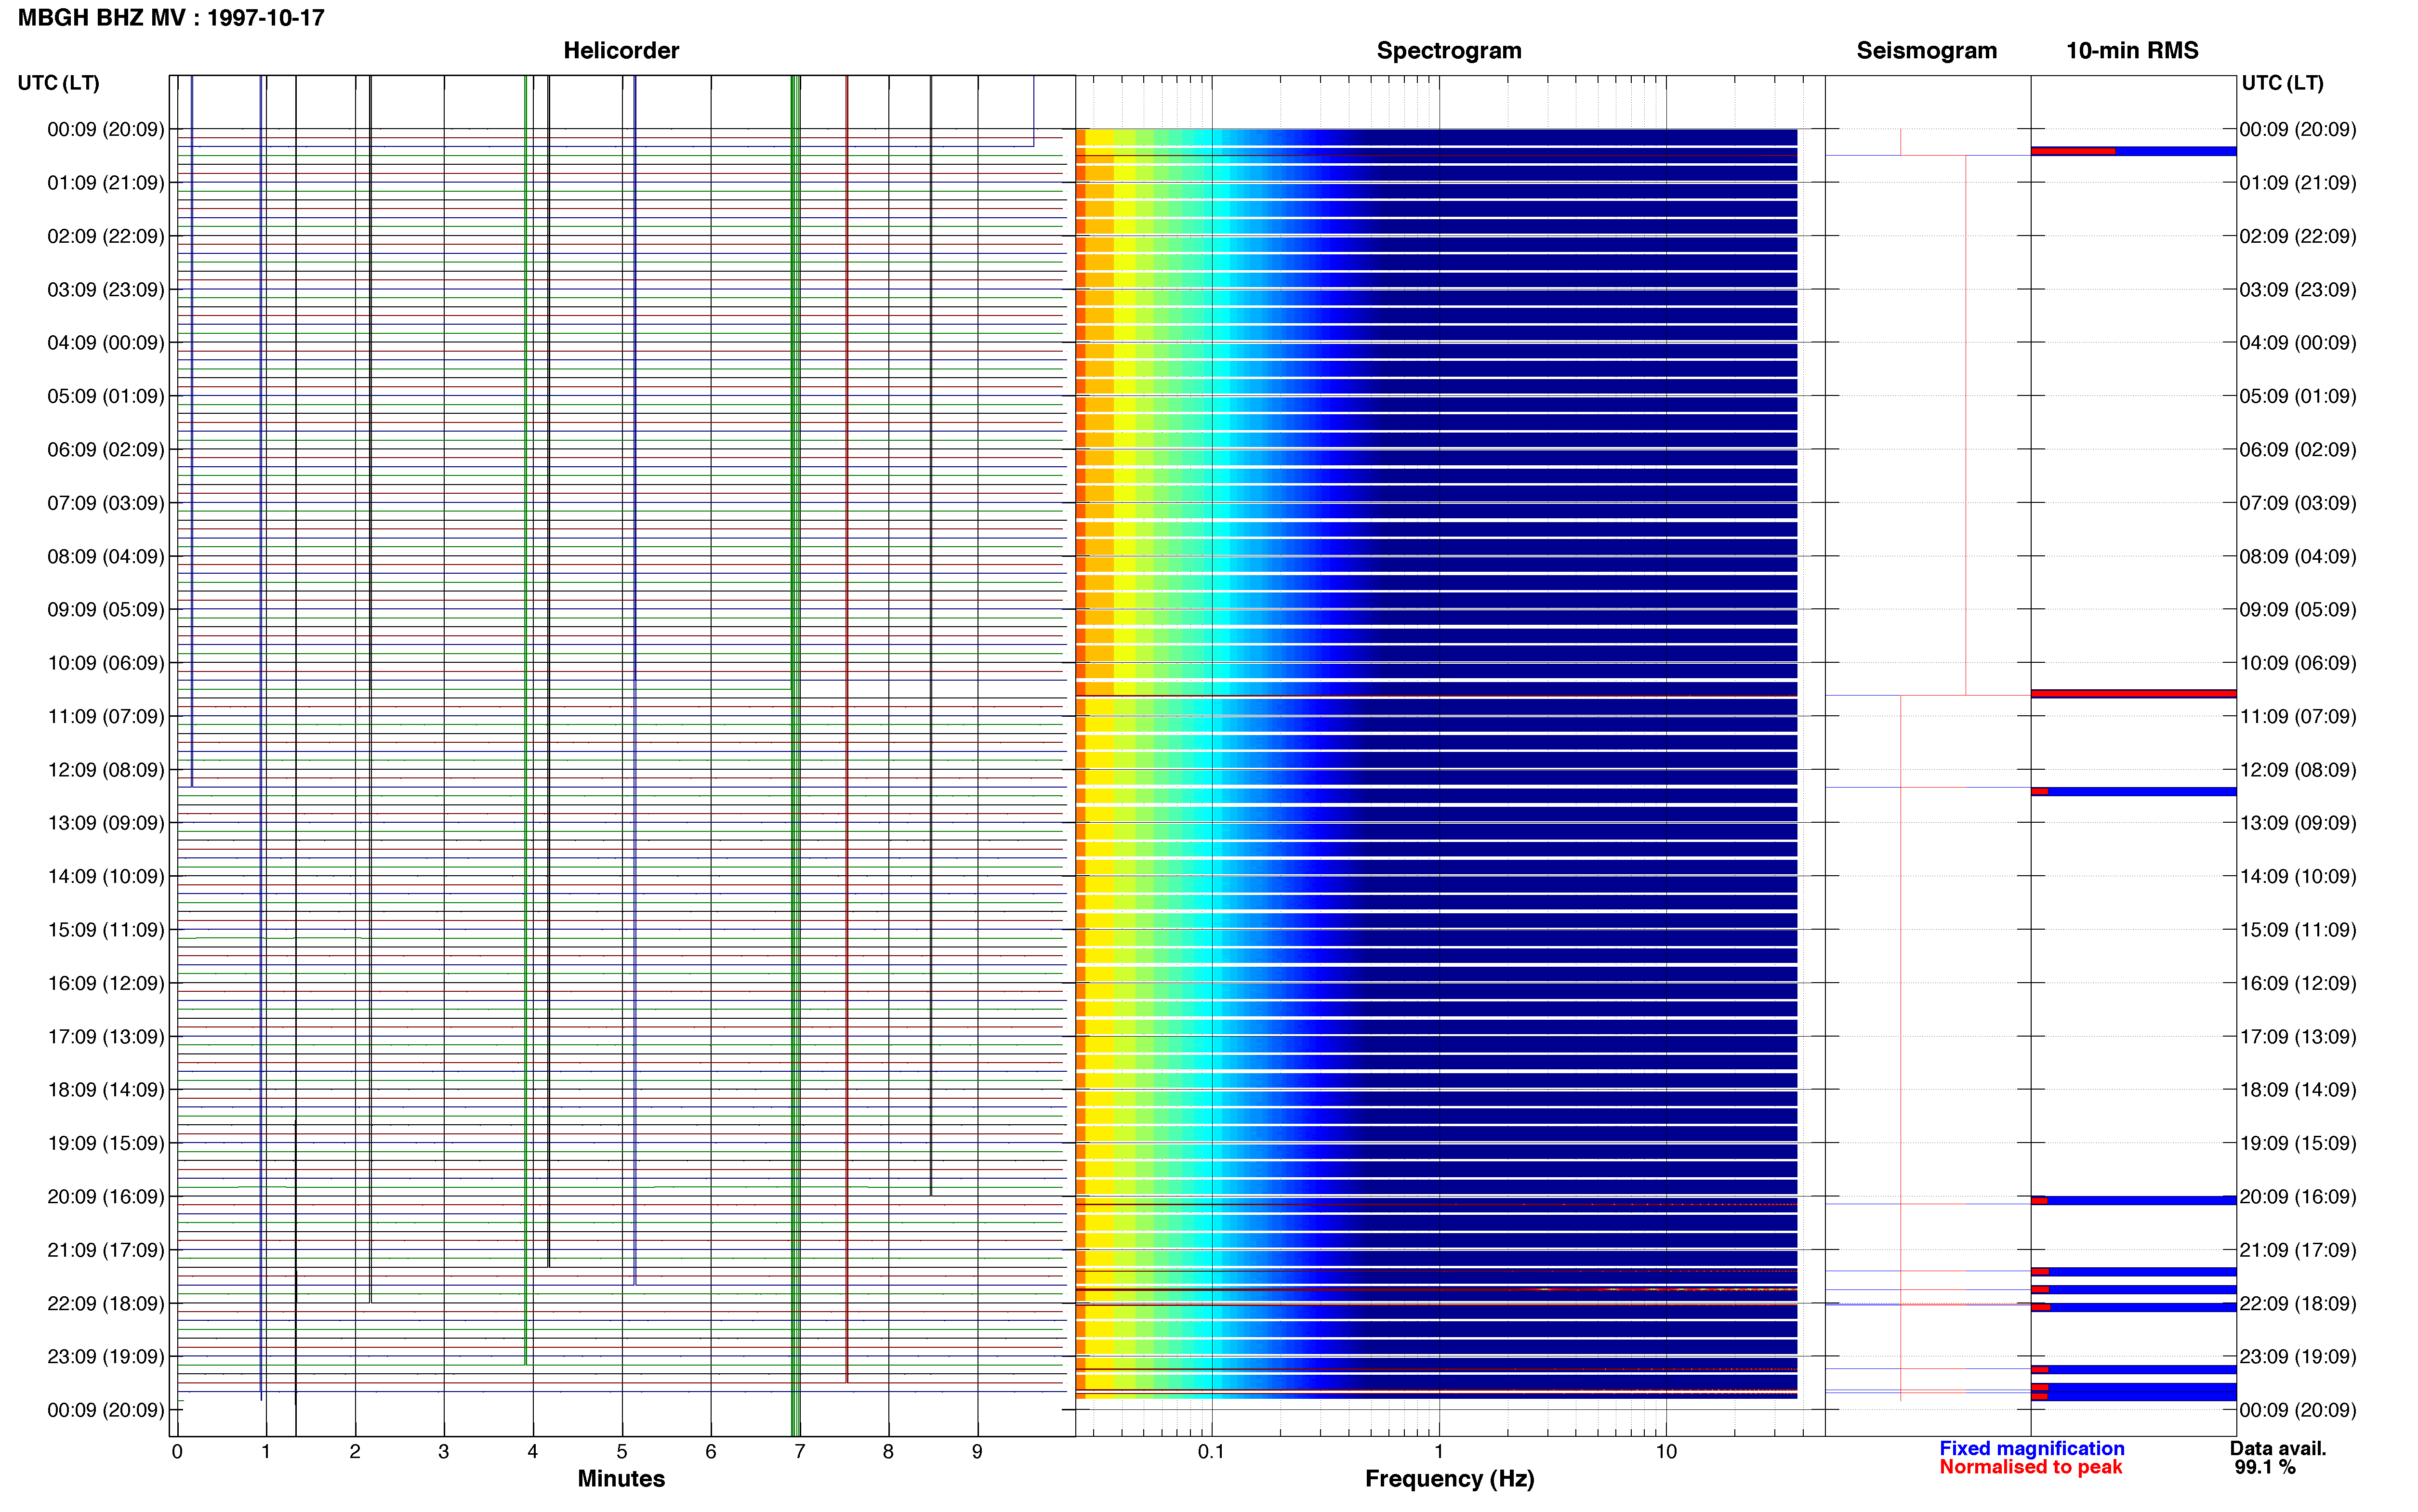Click the 99.1 % availability value
The height and width of the screenshot is (1512, 2418).
2265,1467
